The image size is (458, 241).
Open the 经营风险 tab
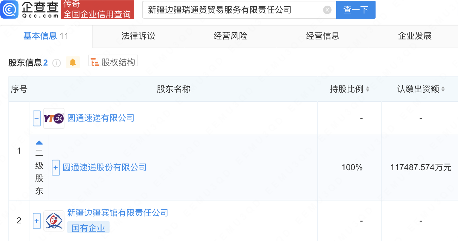click(x=230, y=36)
